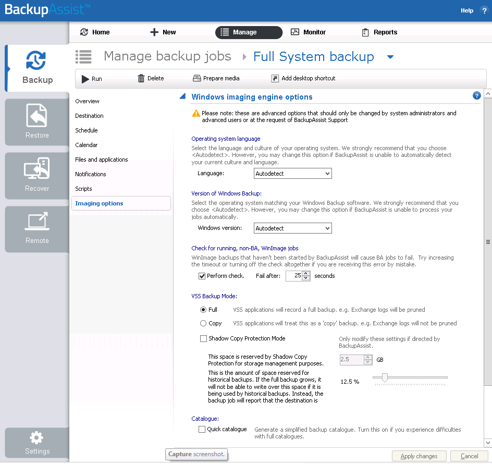Open Overview in job menu
492x464 pixels.
[x=87, y=101]
